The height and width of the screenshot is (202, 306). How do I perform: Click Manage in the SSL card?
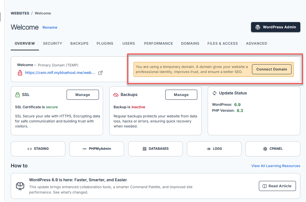[83, 95]
